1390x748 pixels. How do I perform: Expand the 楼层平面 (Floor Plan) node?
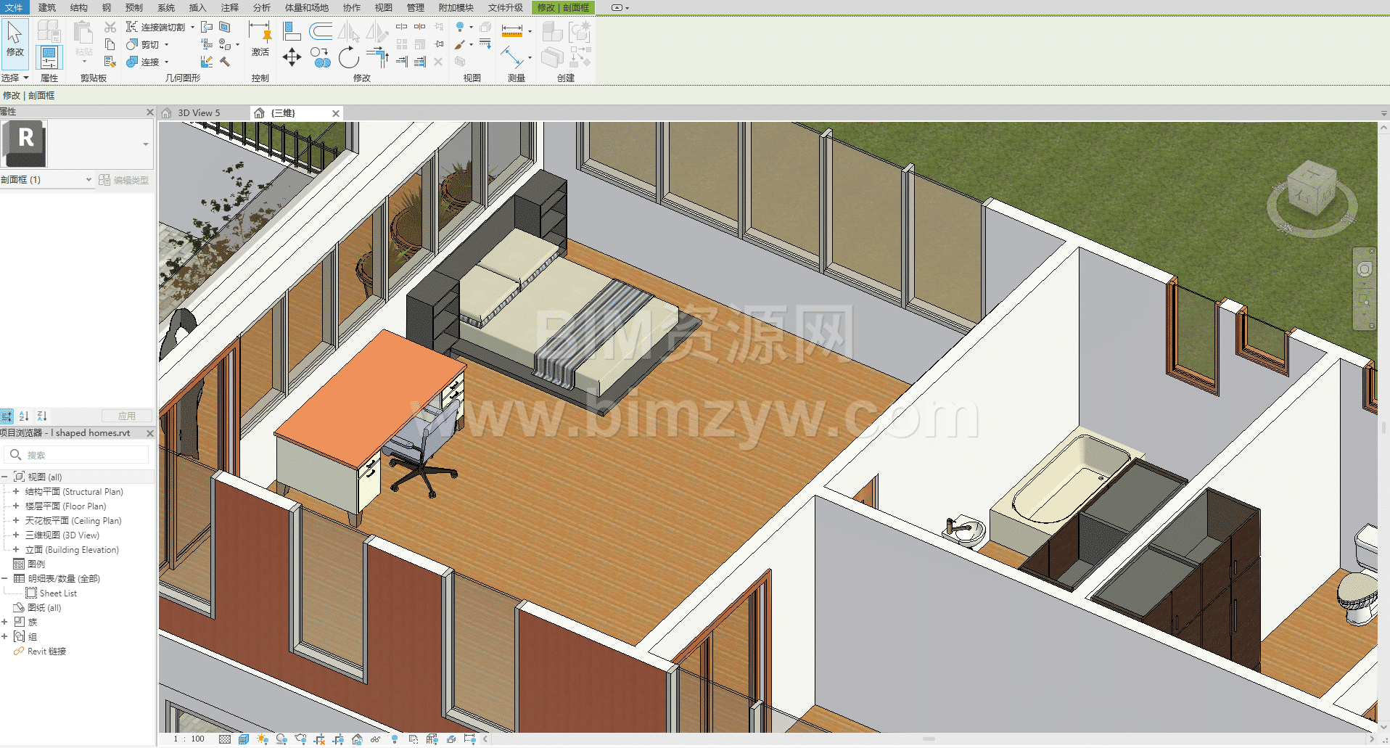[x=16, y=506]
